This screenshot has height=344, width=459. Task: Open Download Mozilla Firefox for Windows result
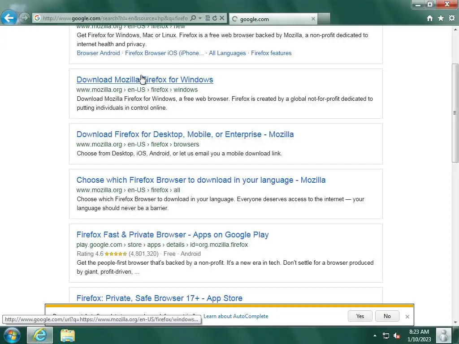pyautogui.click(x=145, y=80)
